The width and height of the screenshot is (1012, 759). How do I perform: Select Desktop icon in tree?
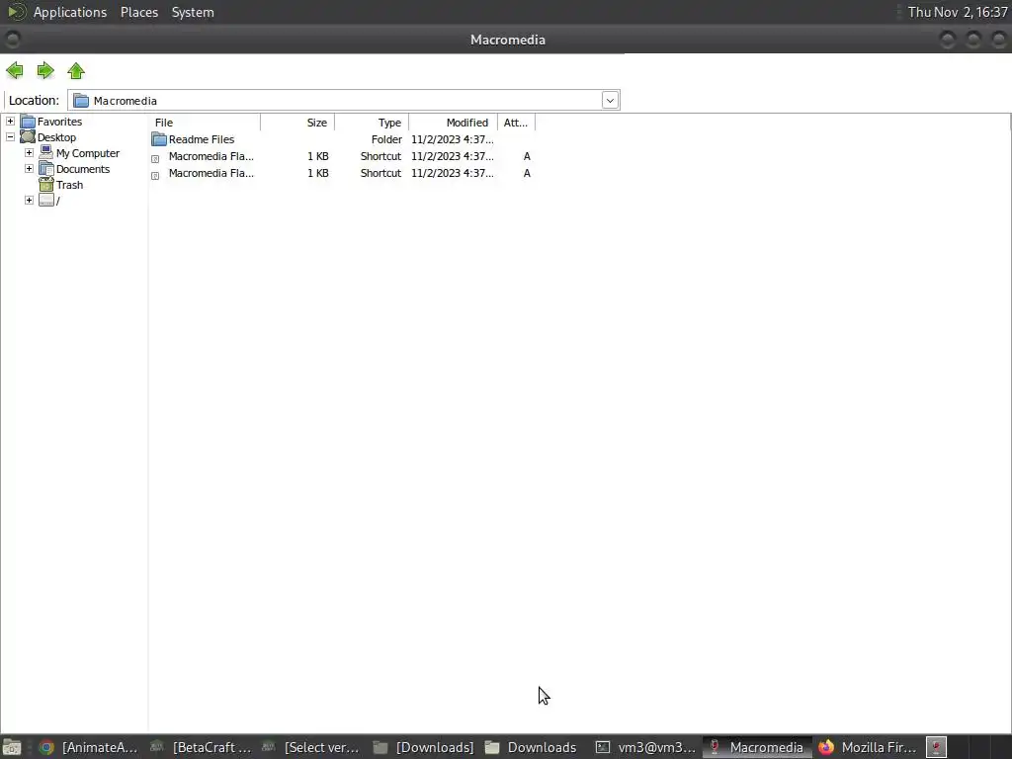28,136
